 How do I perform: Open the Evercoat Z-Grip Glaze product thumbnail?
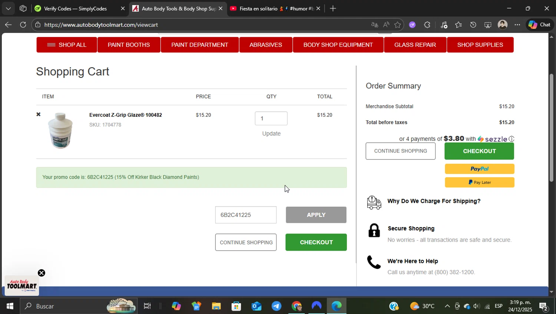(60, 130)
